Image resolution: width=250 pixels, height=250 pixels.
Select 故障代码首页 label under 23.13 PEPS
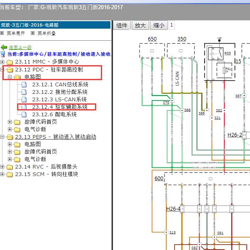click(41, 152)
